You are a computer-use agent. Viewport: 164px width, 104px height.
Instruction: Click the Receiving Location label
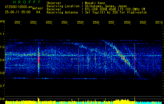click(63, 6)
